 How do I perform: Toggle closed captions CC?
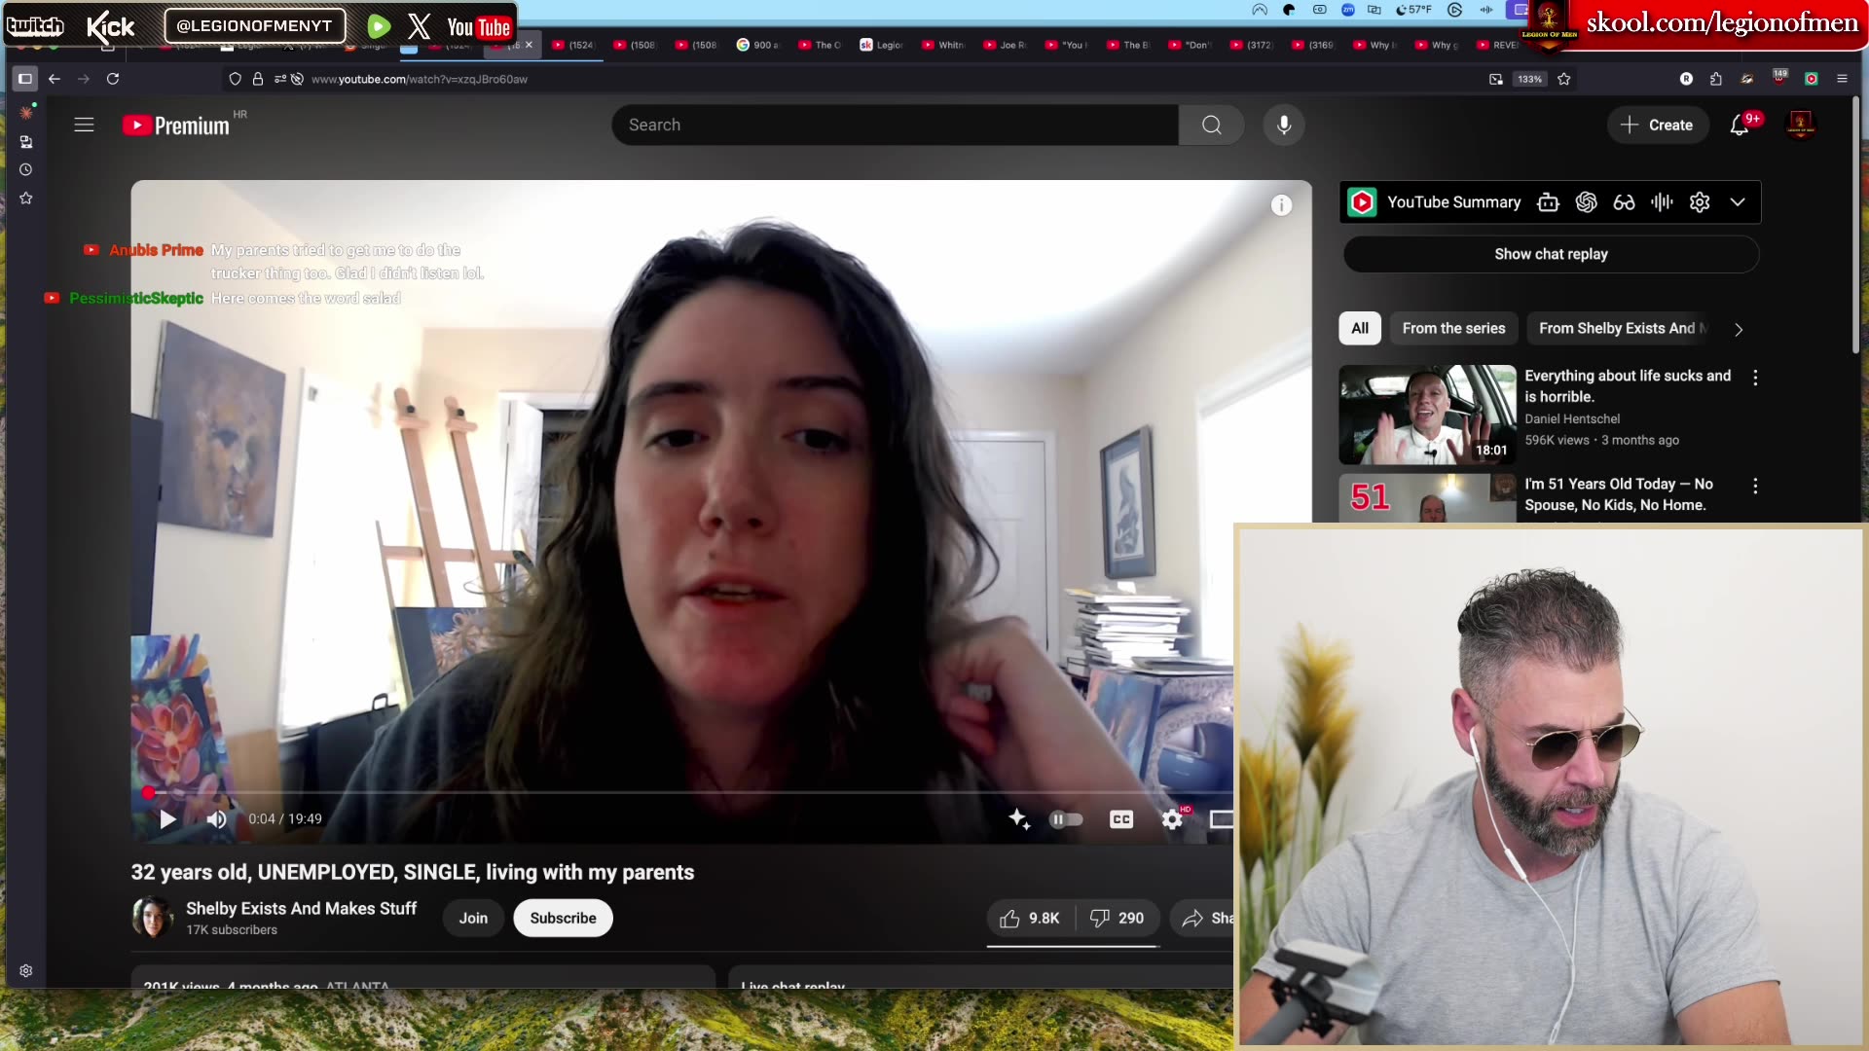[x=1121, y=819]
